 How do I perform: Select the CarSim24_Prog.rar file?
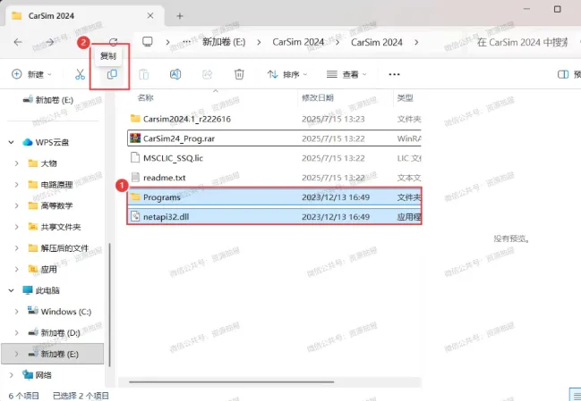pos(274,138)
